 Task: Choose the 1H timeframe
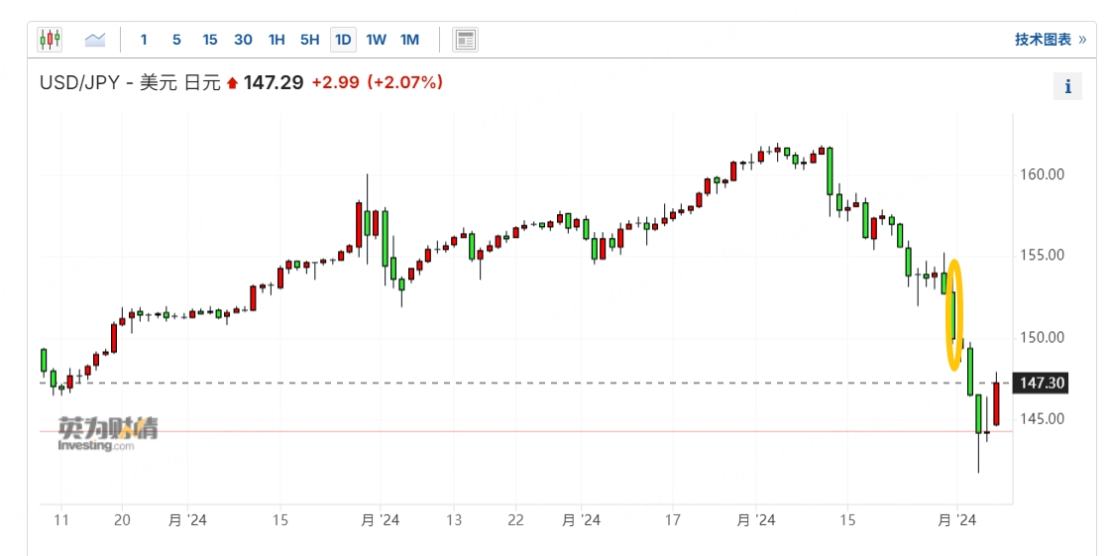(x=277, y=40)
